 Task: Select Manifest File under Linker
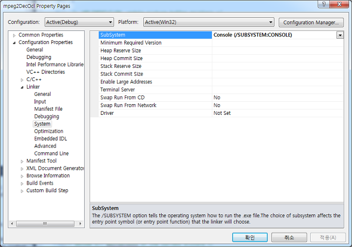coord(48,109)
